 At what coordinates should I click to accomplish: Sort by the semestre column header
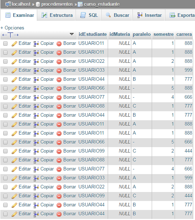[x=164, y=34]
